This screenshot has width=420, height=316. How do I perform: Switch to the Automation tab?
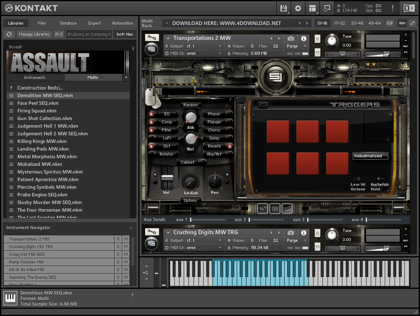(x=123, y=23)
